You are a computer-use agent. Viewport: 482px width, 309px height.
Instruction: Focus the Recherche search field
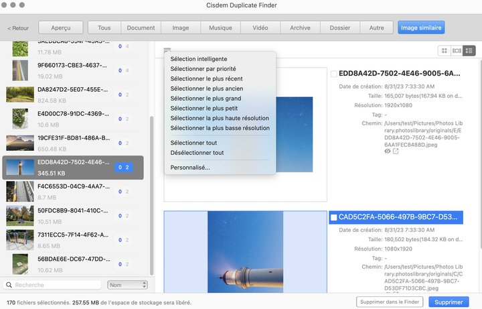click(x=52, y=285)
